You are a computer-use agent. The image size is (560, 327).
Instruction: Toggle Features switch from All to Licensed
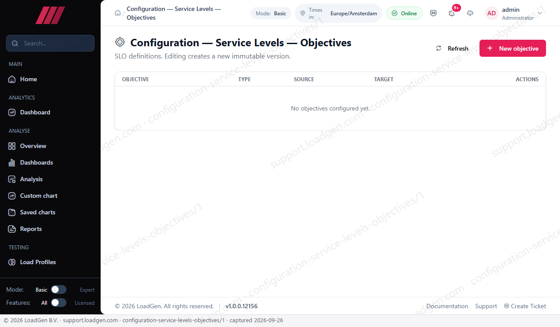59,303
